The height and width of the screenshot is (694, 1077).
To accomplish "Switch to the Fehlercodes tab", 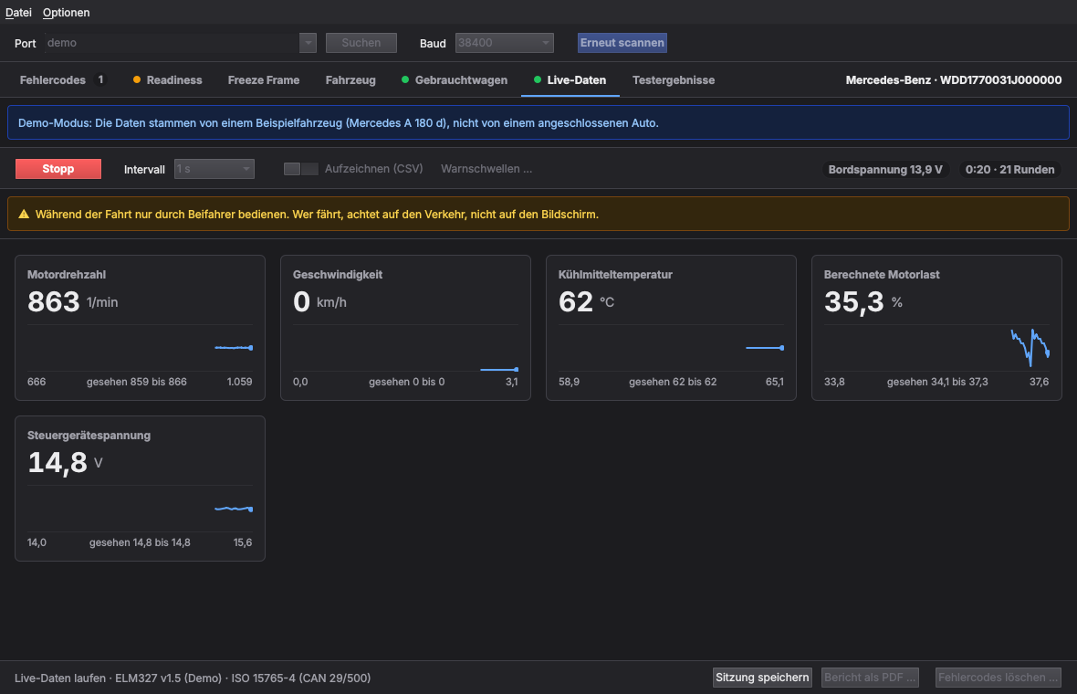I will (62, 80).
